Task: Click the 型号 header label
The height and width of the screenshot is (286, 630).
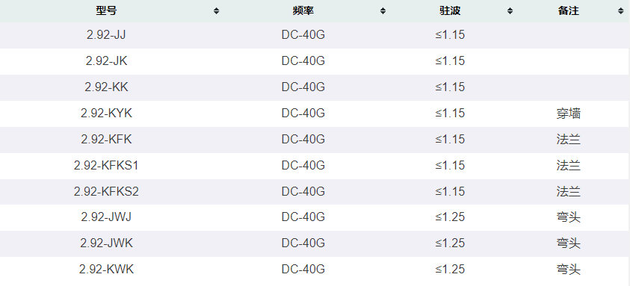Action: point(106,11)
